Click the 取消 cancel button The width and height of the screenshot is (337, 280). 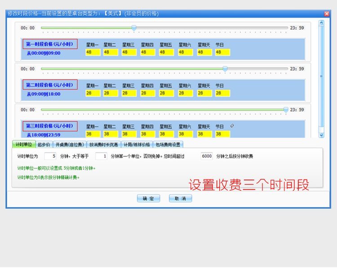point(180,199)
